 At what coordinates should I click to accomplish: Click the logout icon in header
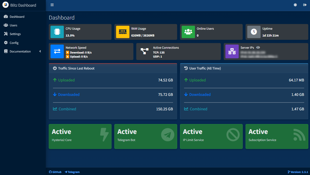(305, 5)
